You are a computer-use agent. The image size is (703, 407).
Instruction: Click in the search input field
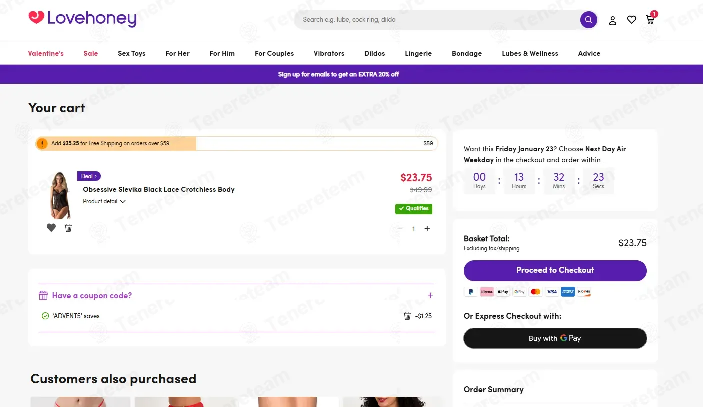[x=437, y=20]
